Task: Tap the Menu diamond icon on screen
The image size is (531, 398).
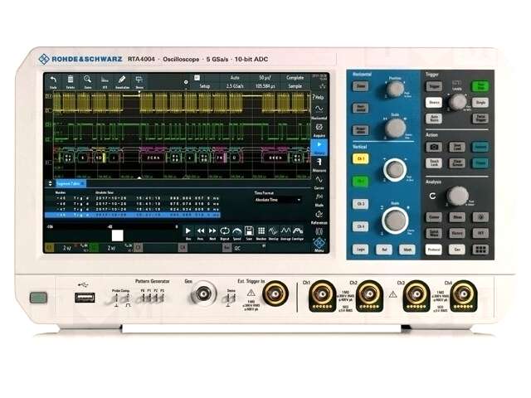Action: [x=319, y=245]
